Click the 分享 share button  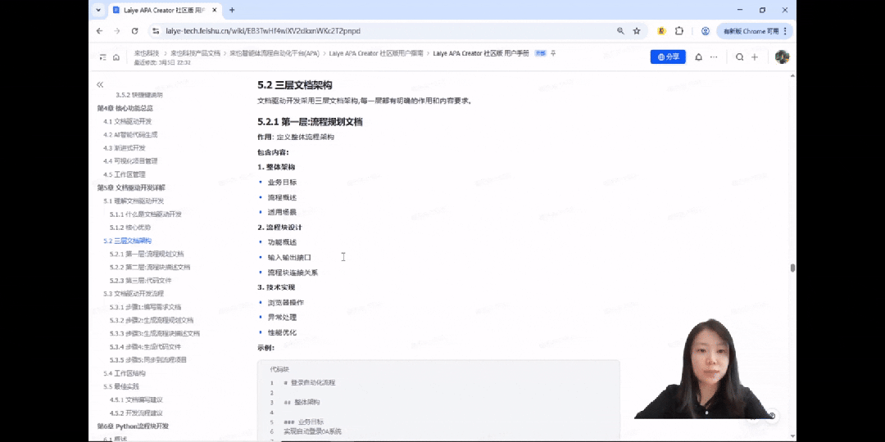[668, 57]
